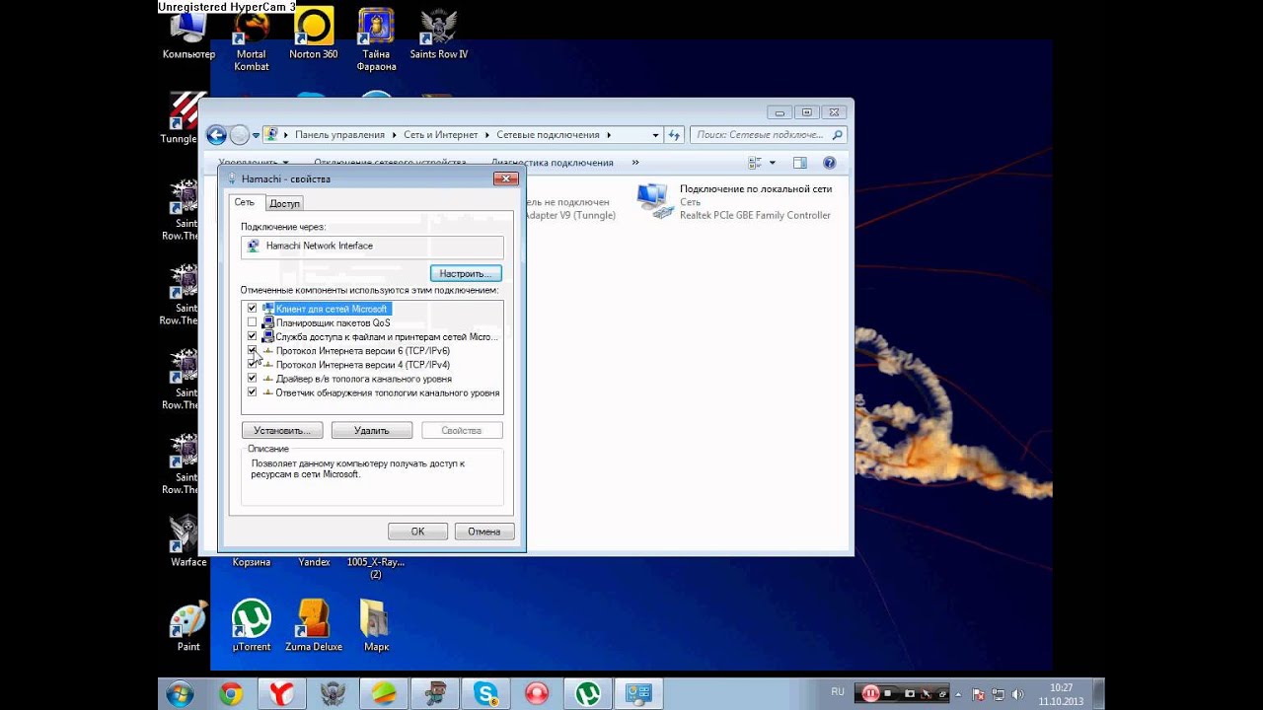Show more toolbar commands chevron »

point(634,163)
